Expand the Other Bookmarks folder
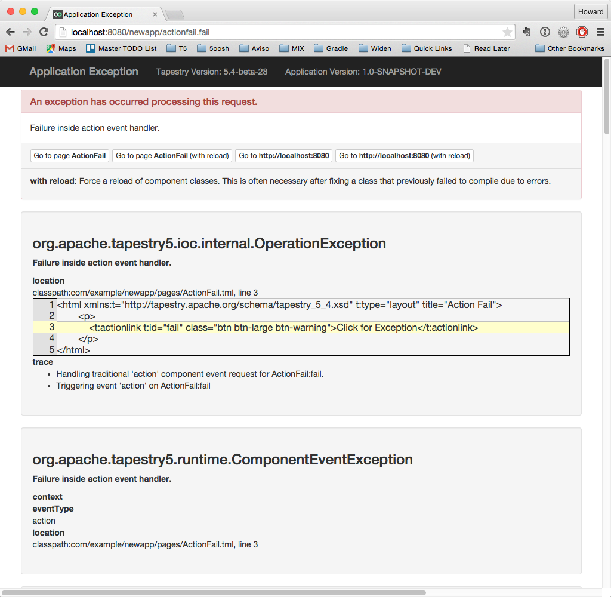611x597 pixels. tap(569, 48)
